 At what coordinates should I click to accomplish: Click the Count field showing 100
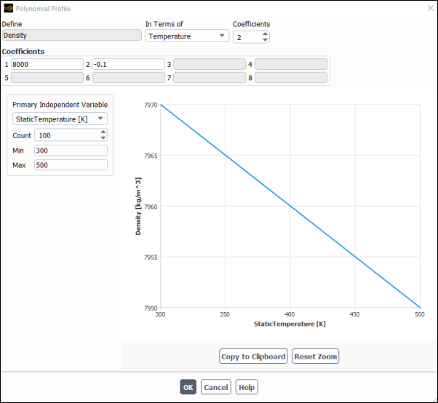pyautogui.click(x=65, y=135)
